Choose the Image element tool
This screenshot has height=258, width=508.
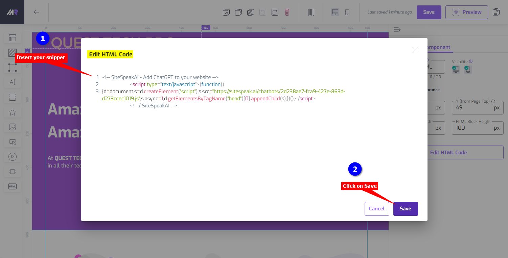(13, 127)
